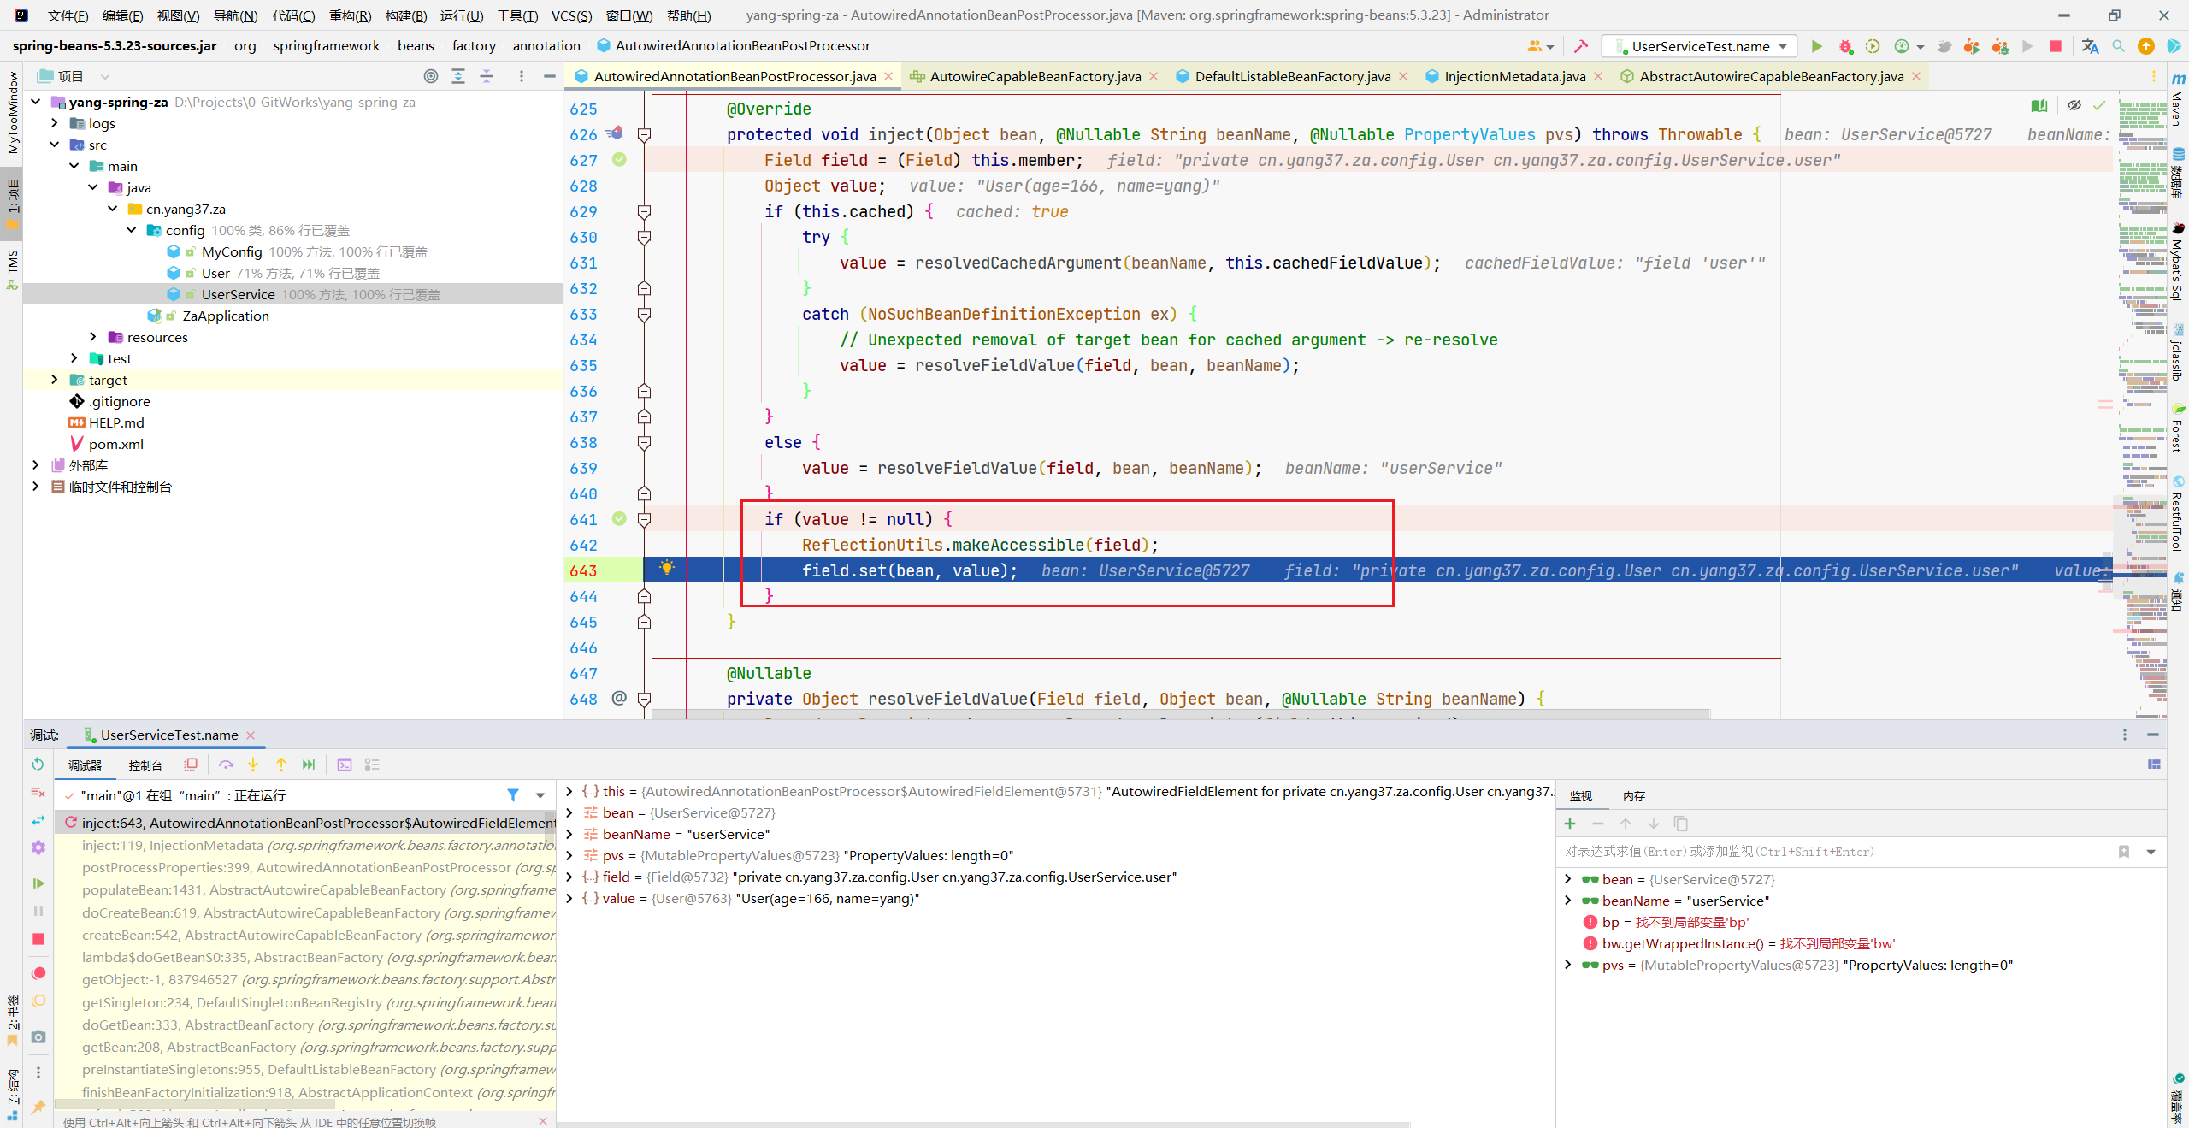Open UserServiceTest.name run configuration dropdown
Screen dimensions: 2189x1128
(x=1699, y=46)
